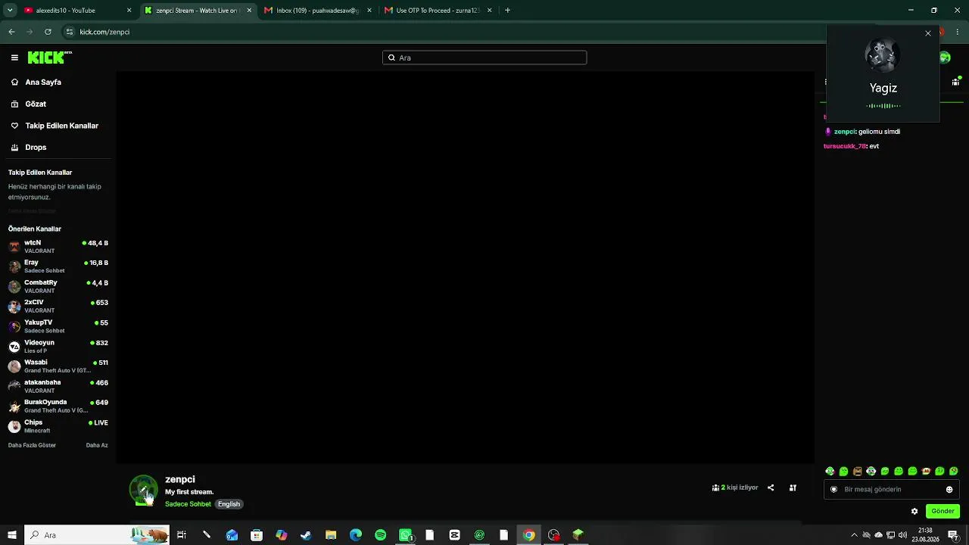The image size is (969, 545).
Task: Open Wasabi channel avatar
Action: coord(14,366)
